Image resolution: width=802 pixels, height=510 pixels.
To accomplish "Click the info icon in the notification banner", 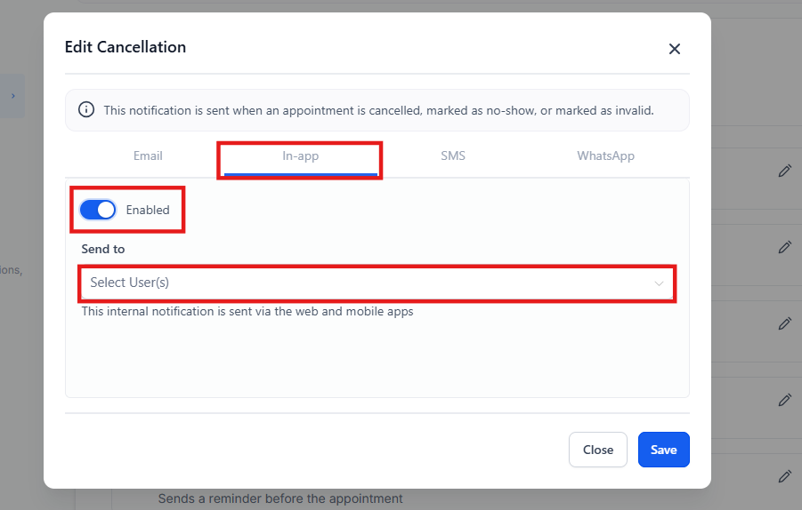I will click(86, 110).
